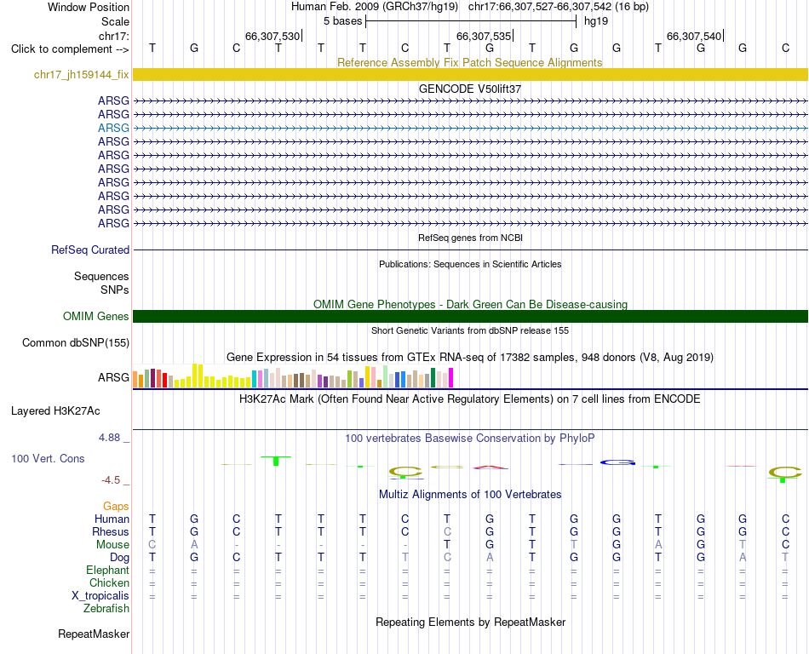The width and height of the screenshot is (809, 654).
Task: Click the 66,307,535 position marker
Action: tap(484, 36)
